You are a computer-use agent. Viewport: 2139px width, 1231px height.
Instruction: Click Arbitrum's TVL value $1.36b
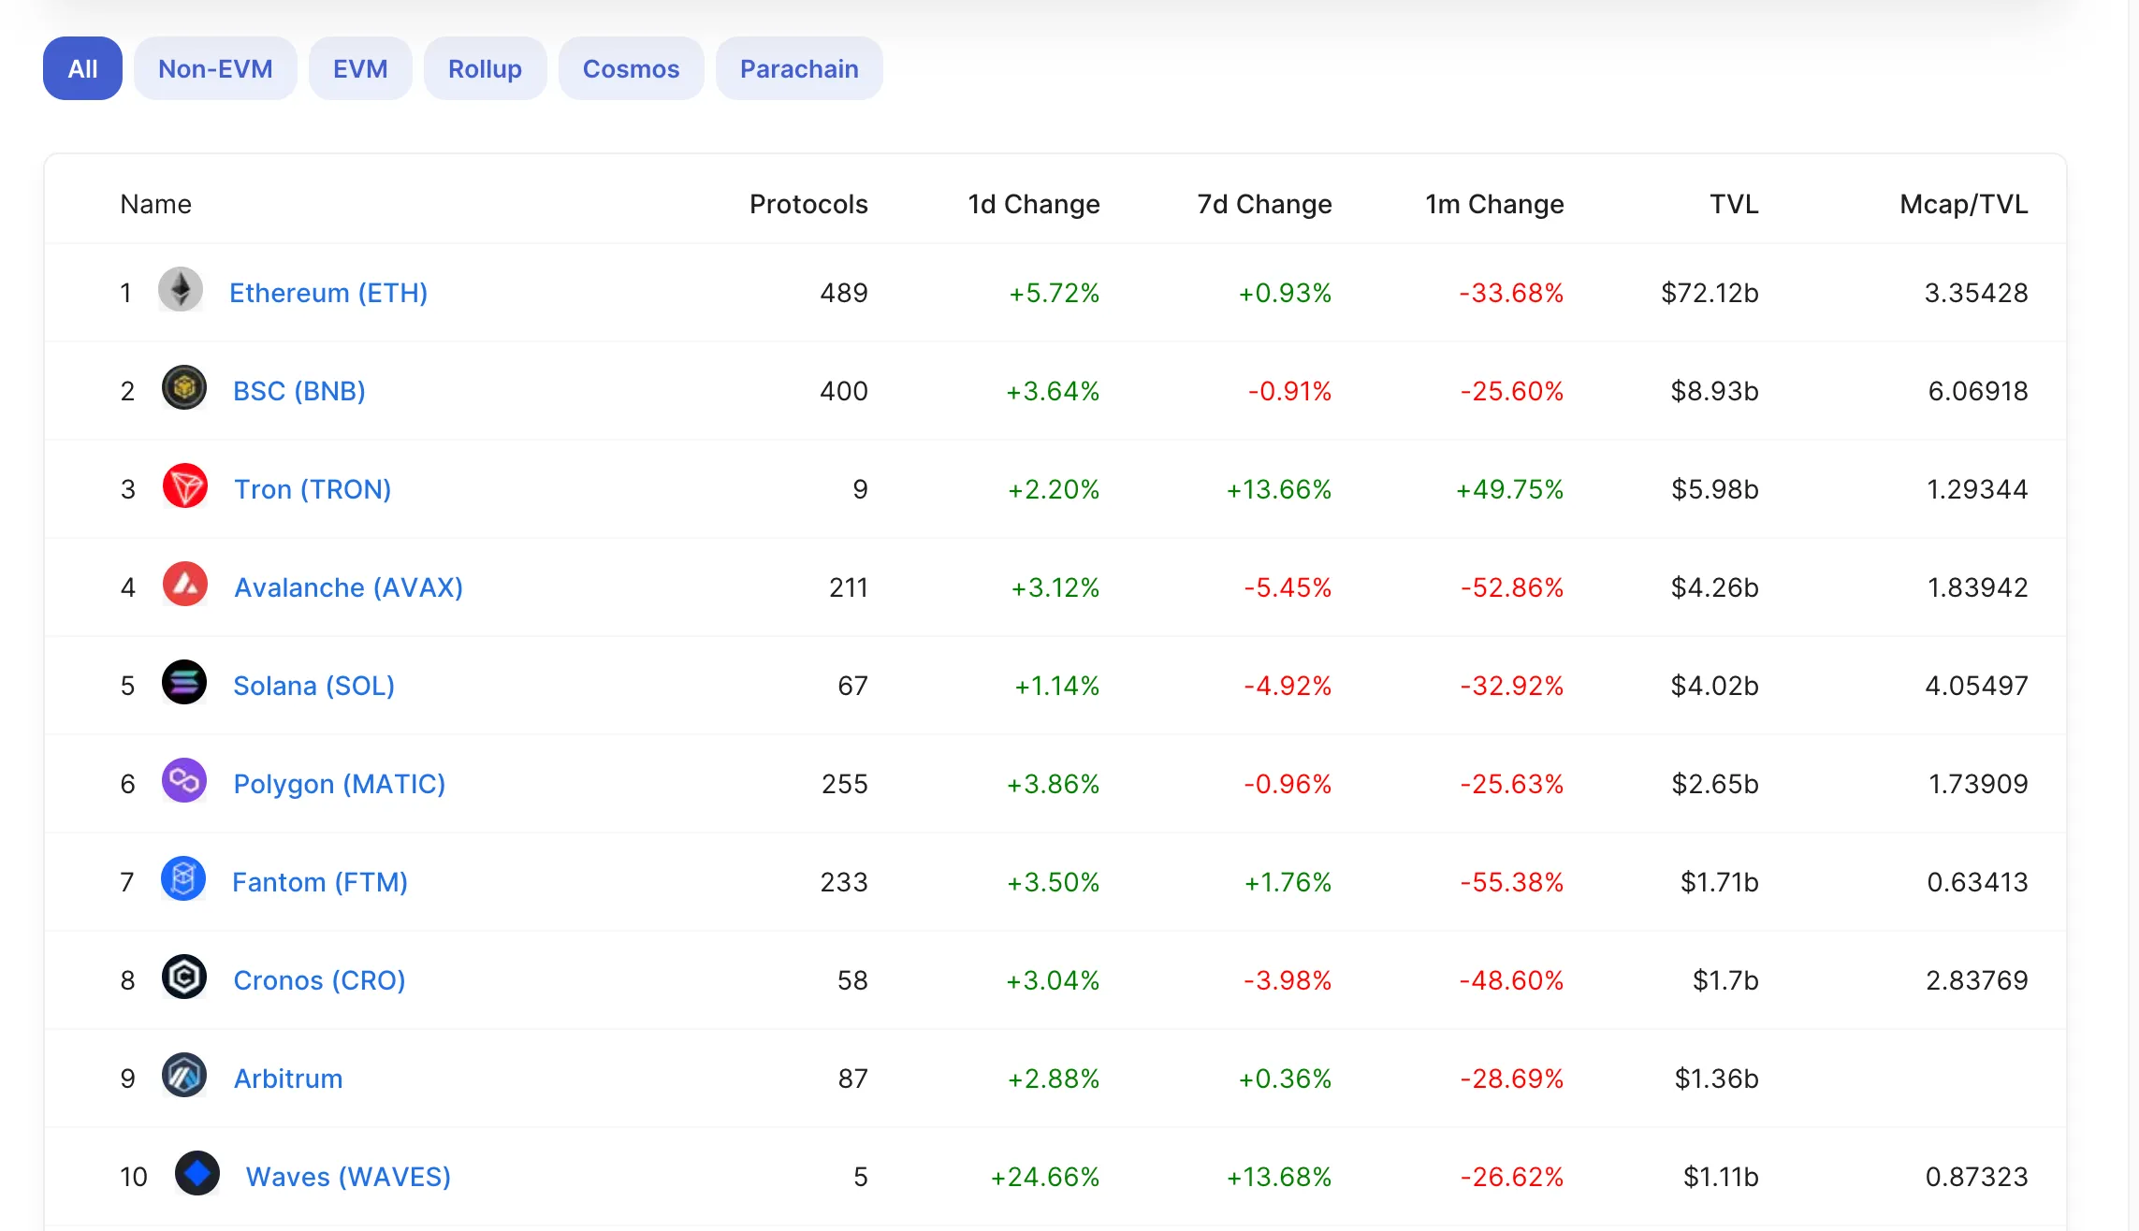tap(1717, 1079)
